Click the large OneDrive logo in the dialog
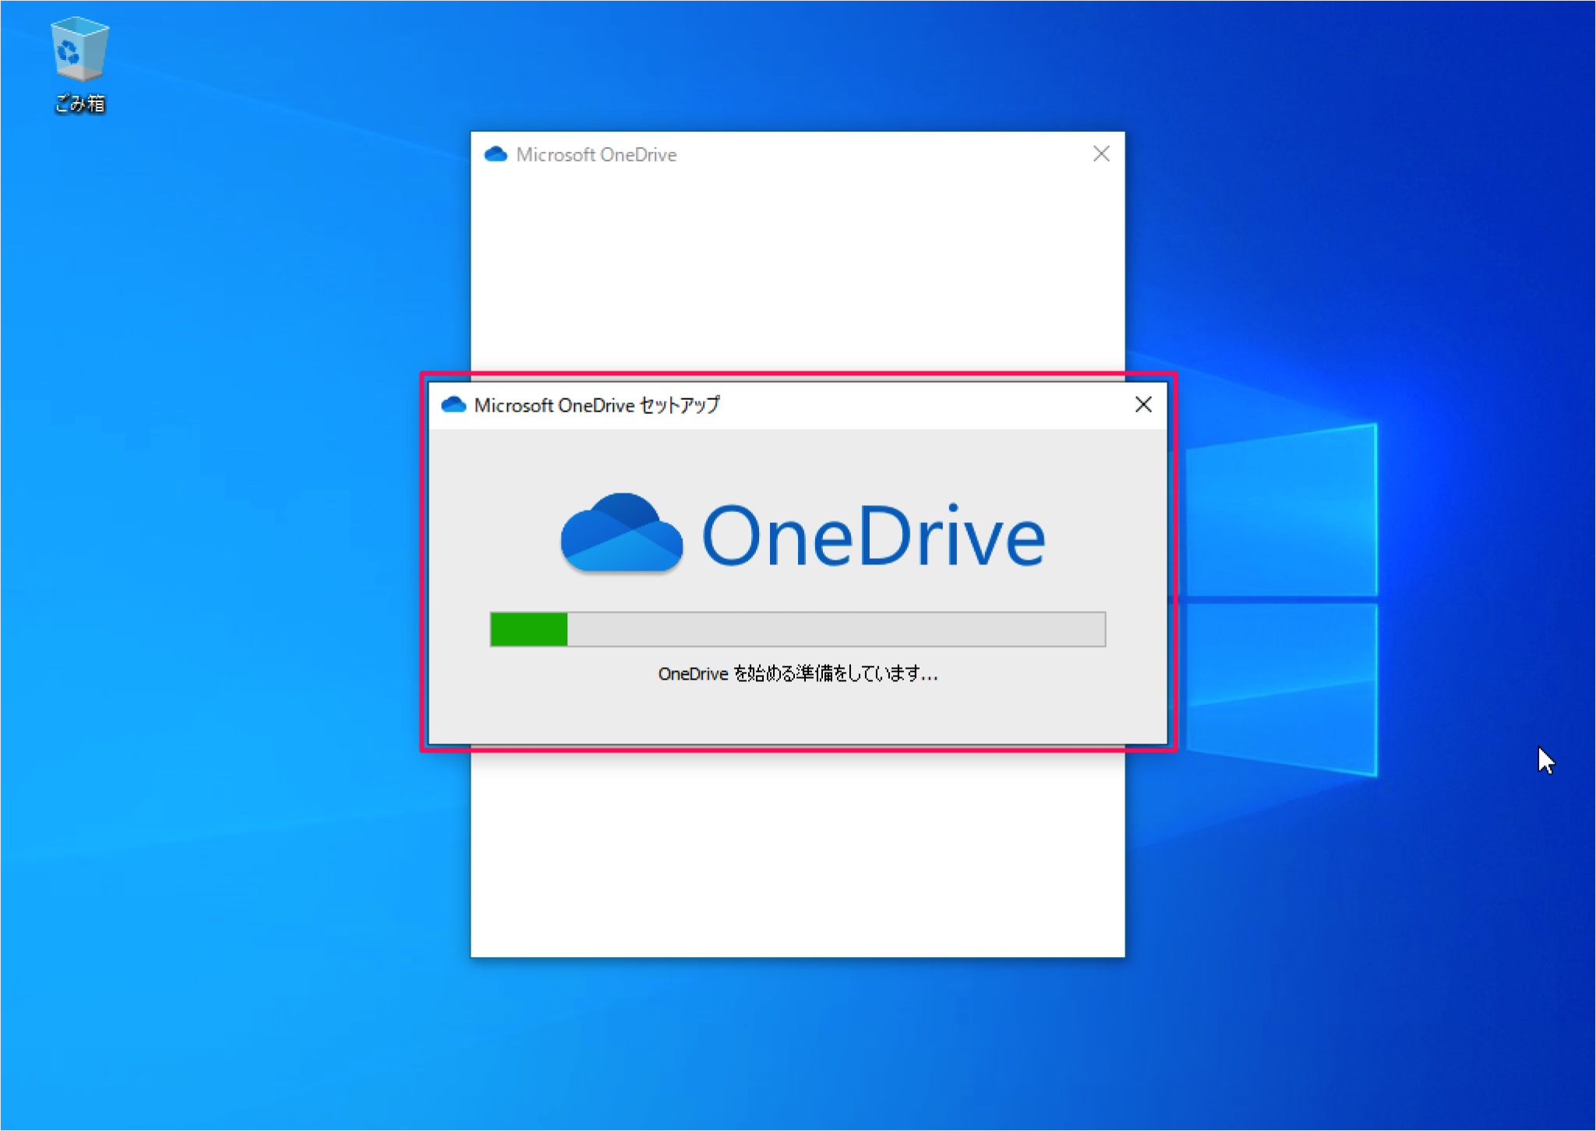The width and height of the screenshot is (1596, 1131). pos(803,535)
